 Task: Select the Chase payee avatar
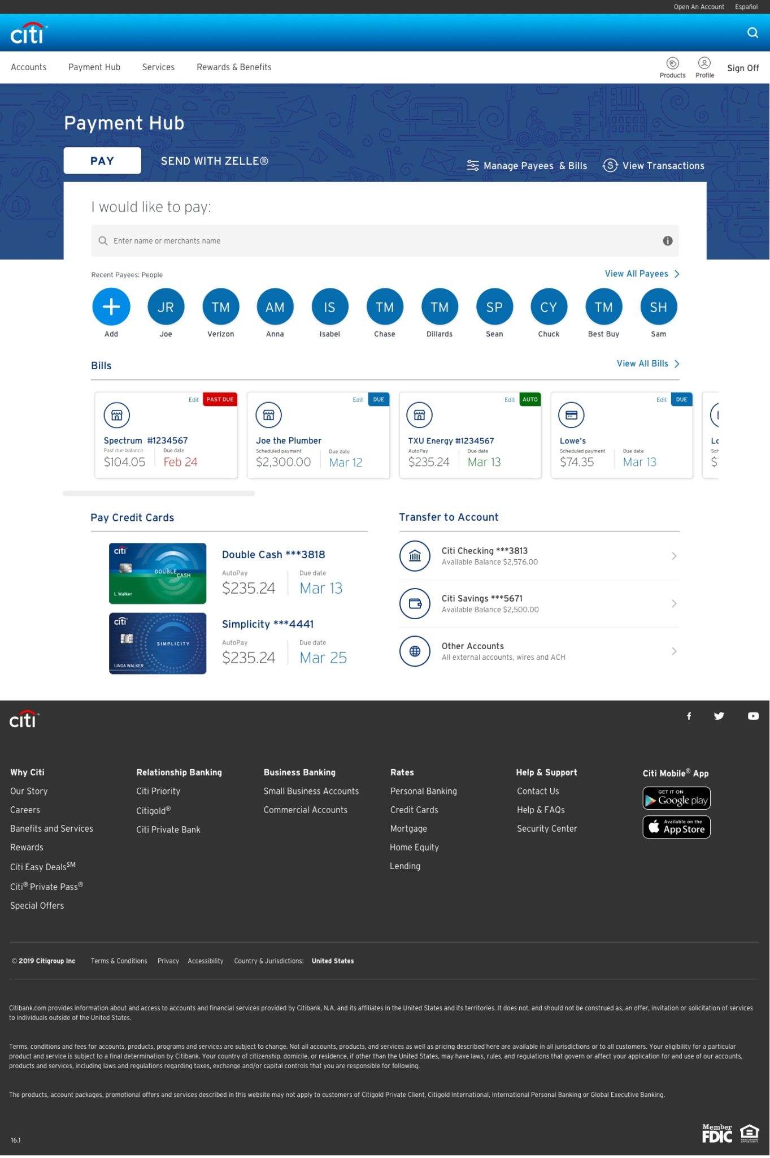click(385, 307)
